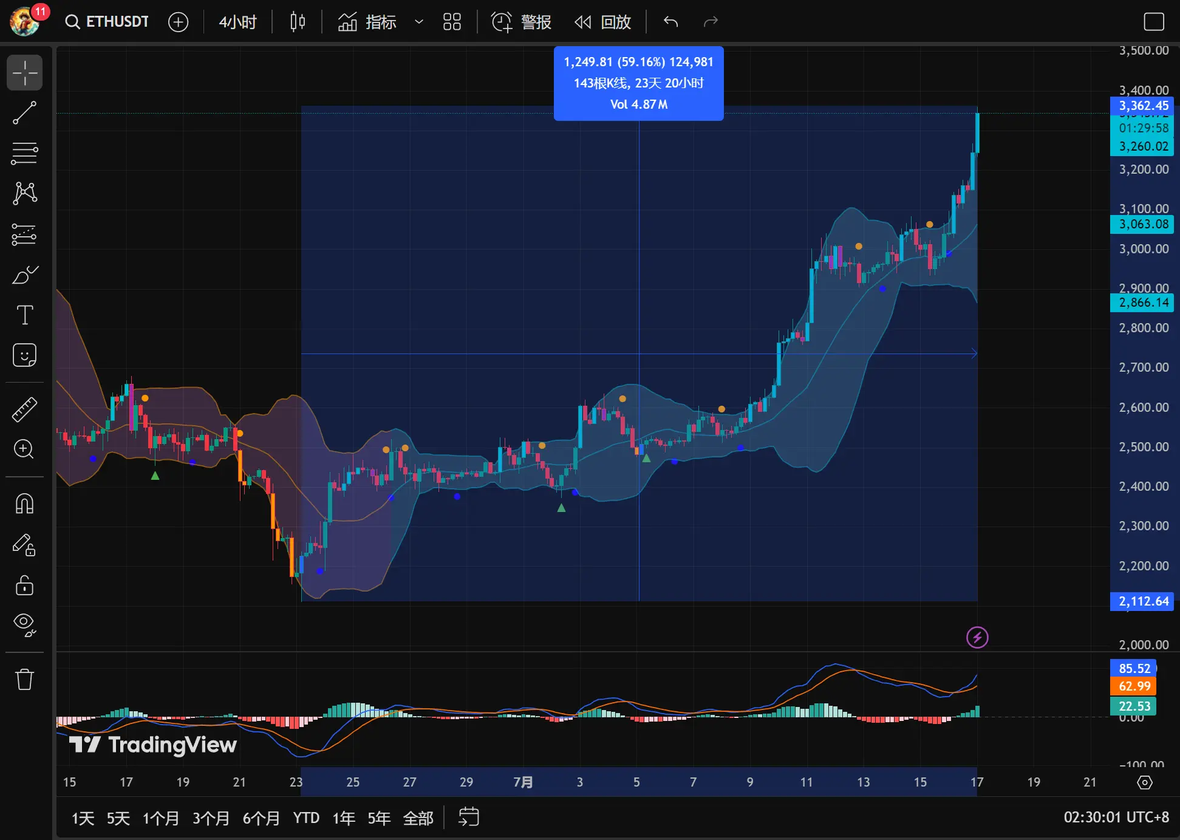Select the 1个月 time range
The height and width of the screenshot is (840, 1180).
[x=161, y=818]
